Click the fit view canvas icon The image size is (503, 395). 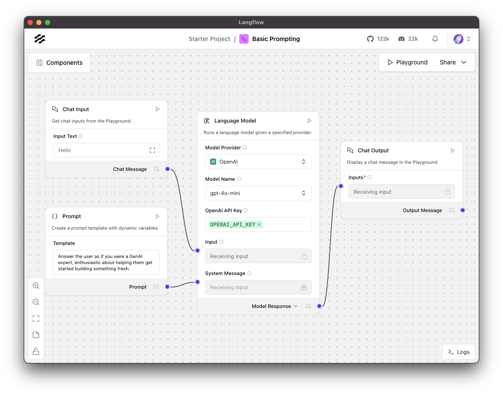point(36,319)
